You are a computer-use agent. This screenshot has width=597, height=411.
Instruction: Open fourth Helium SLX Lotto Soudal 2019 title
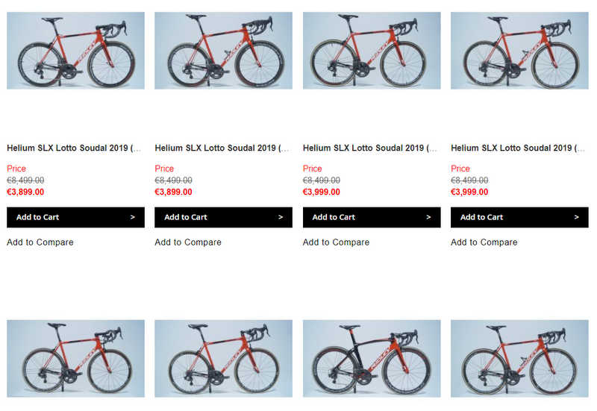click(518, 148)
